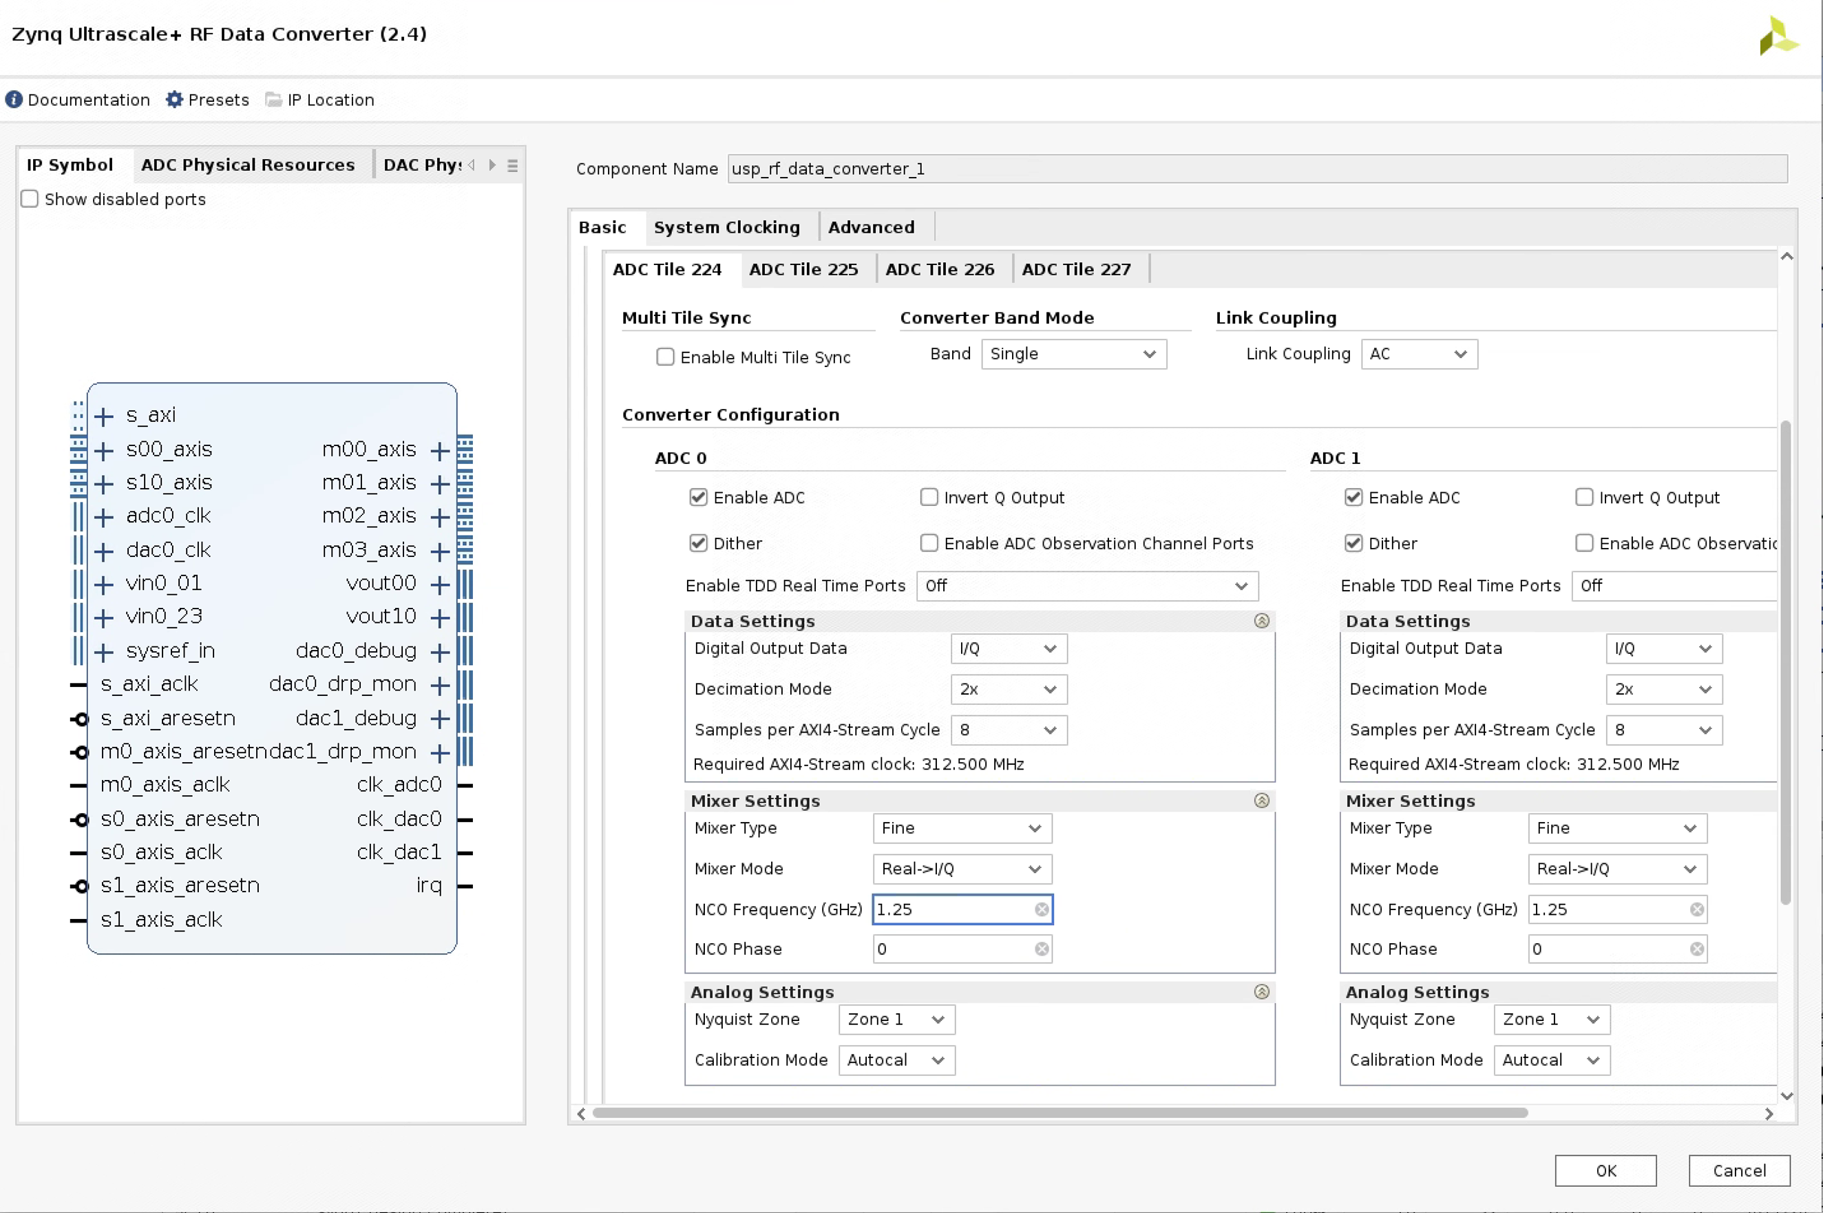1823x1213 pixels.
Task: Toggle Show disabled ports checkbox
Action: coord(30,200)
